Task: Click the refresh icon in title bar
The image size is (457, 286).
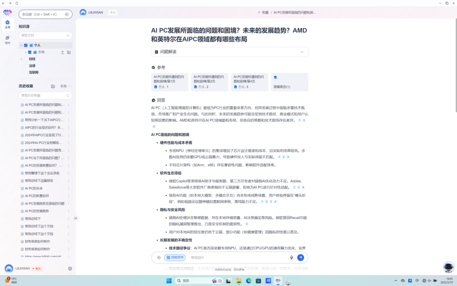Action: 17,3
